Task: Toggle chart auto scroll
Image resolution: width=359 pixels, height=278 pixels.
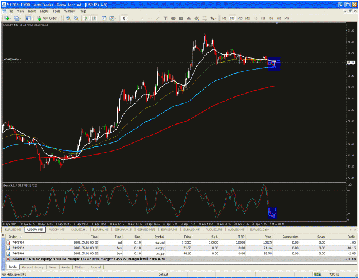Action: tap(86, 18)
